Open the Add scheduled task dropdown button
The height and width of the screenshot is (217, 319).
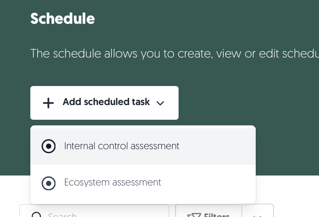[x=104, y=103]
